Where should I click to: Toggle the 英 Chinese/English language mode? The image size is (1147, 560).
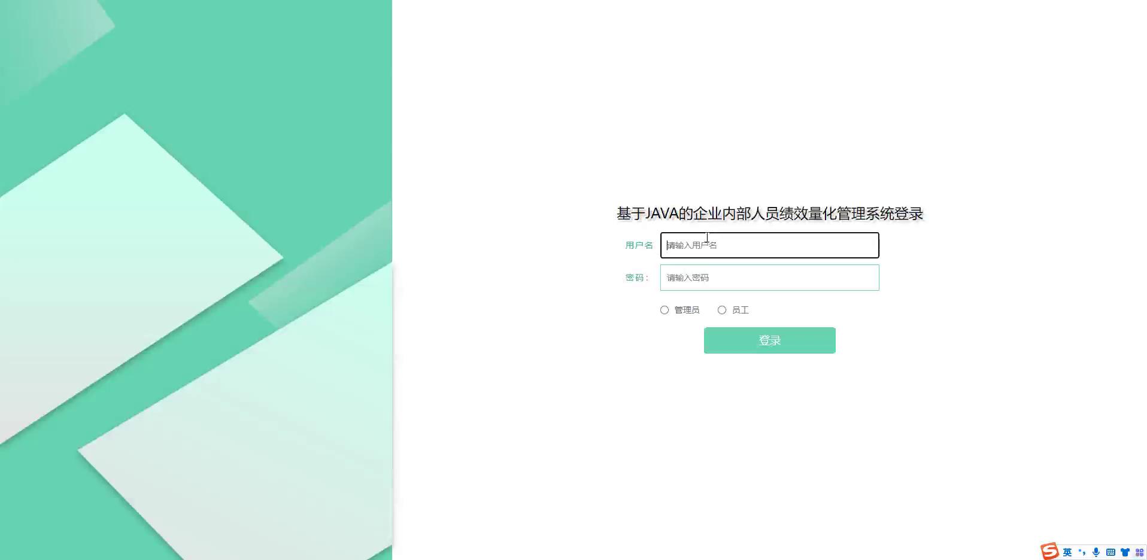(1067, 552)
